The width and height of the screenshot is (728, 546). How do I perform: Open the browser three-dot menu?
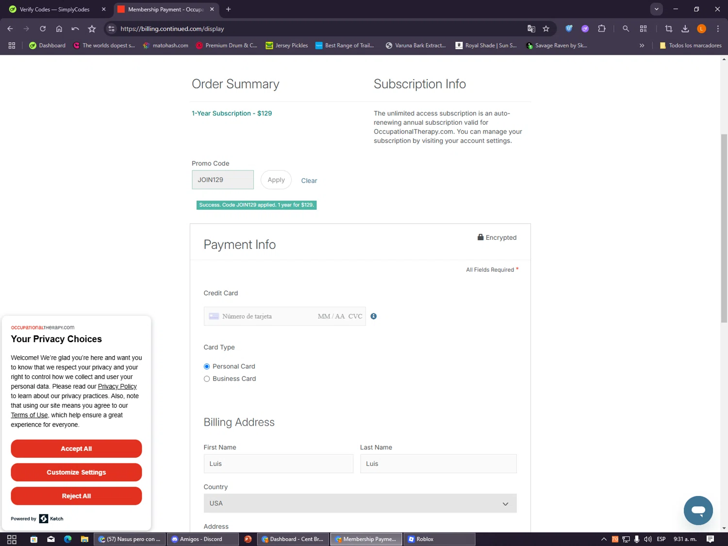coord(718,29)
